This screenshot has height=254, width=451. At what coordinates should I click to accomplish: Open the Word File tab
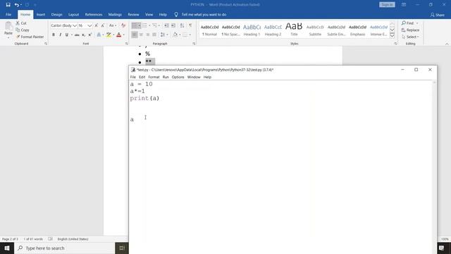(8, 14)
